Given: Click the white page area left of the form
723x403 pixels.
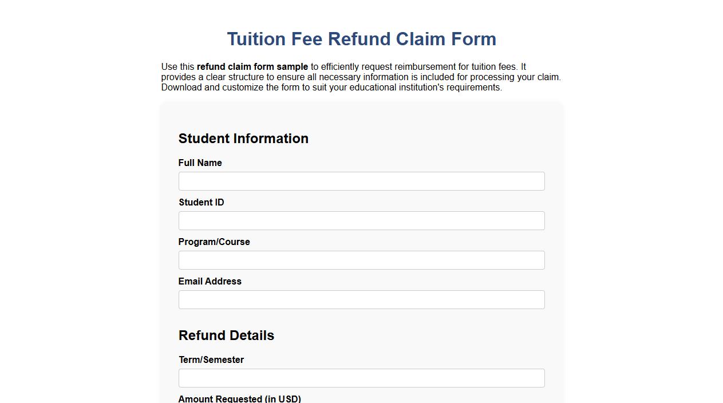Looking at the screenshot, I should coord(80,229).
